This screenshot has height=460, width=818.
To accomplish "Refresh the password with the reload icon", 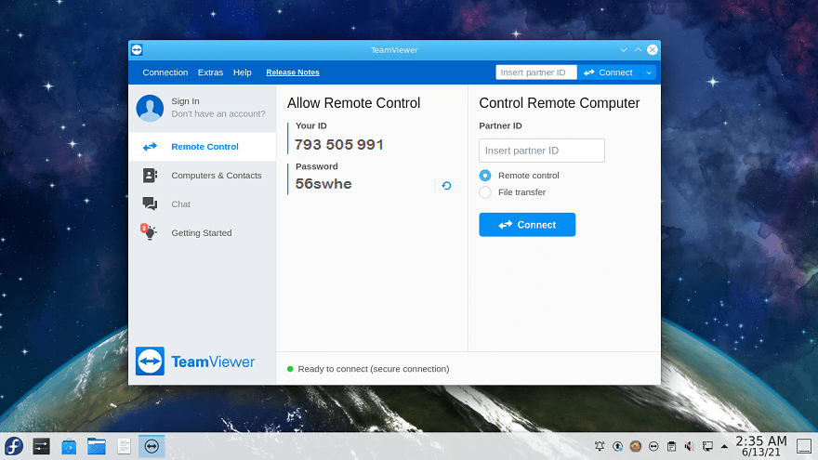I will [x=446, y=186].
